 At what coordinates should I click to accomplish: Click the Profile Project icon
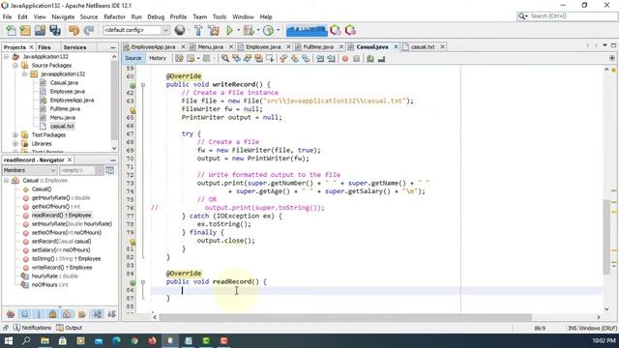[269, 30]
